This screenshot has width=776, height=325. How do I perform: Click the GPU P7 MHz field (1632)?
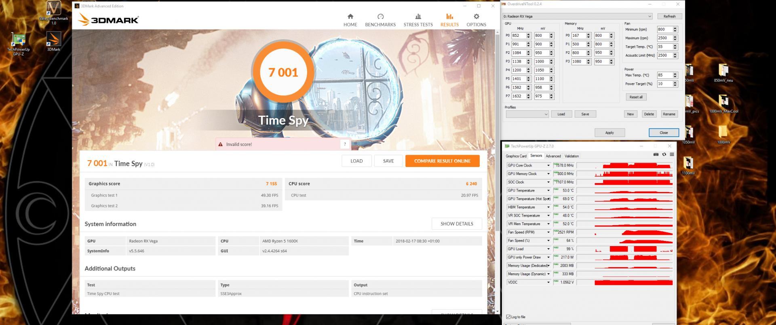click(519, 96)
